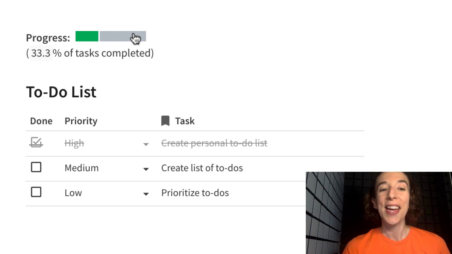
Task: Click the 'To-Do List' heading
Action: [61, 92]
